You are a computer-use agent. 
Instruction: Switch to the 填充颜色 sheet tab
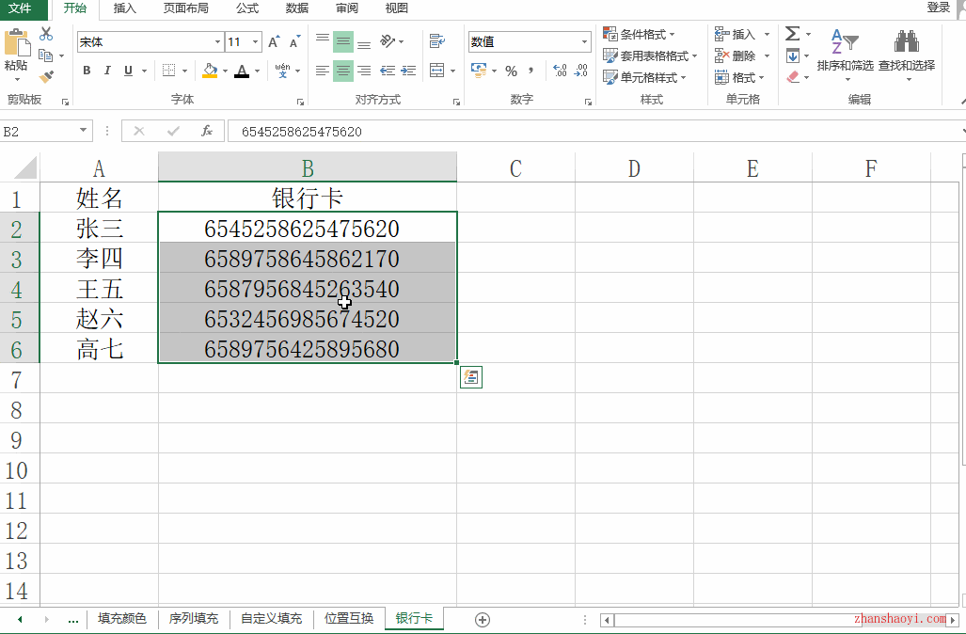(x=122, y=619)
